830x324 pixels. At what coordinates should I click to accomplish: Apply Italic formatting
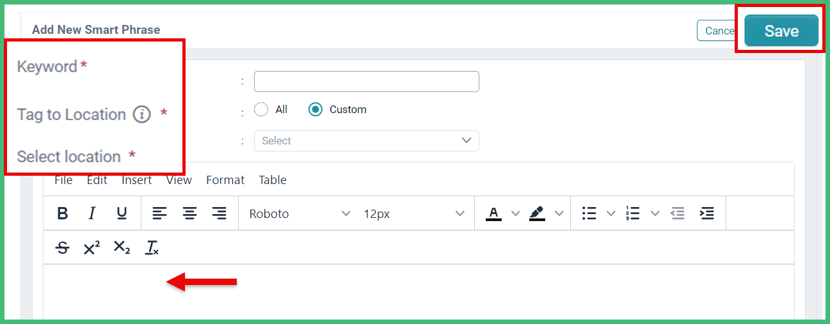point(92,213)
